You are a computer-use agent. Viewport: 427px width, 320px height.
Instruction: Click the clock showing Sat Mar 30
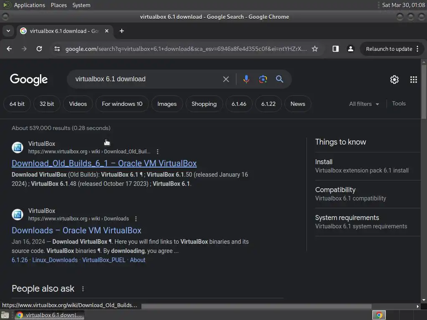coord(403,5)
